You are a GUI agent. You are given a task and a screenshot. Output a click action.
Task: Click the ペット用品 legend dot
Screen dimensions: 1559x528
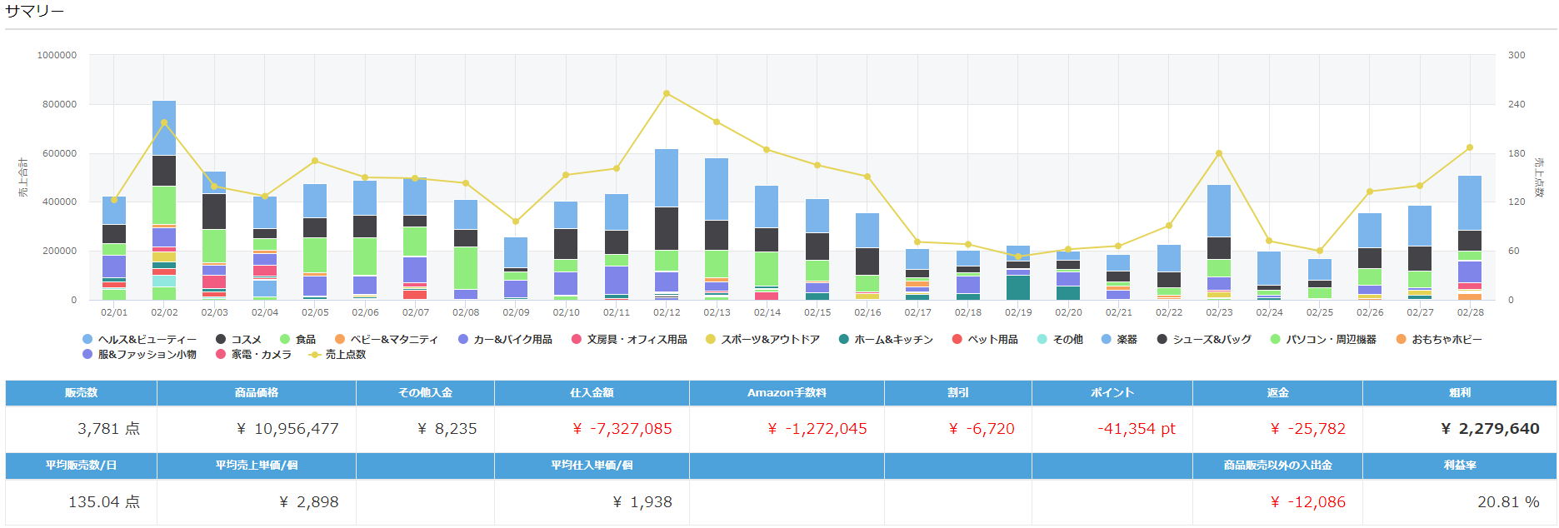[x=957, y=340]
